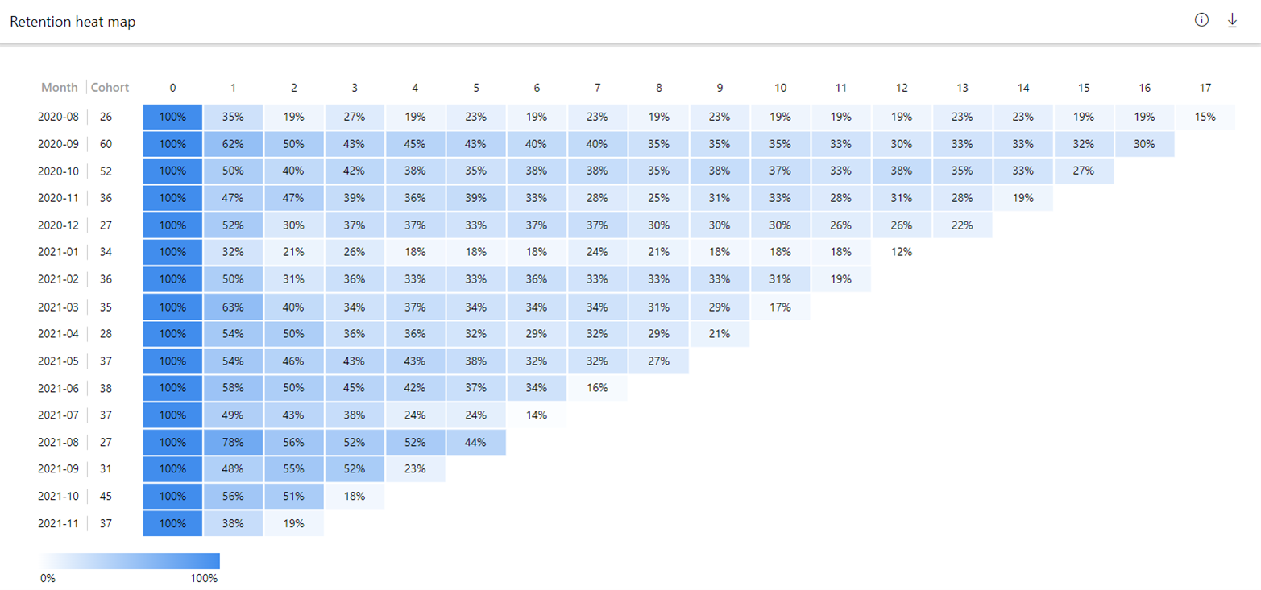Select the 2020-09 month row label

tap(58, 144)
